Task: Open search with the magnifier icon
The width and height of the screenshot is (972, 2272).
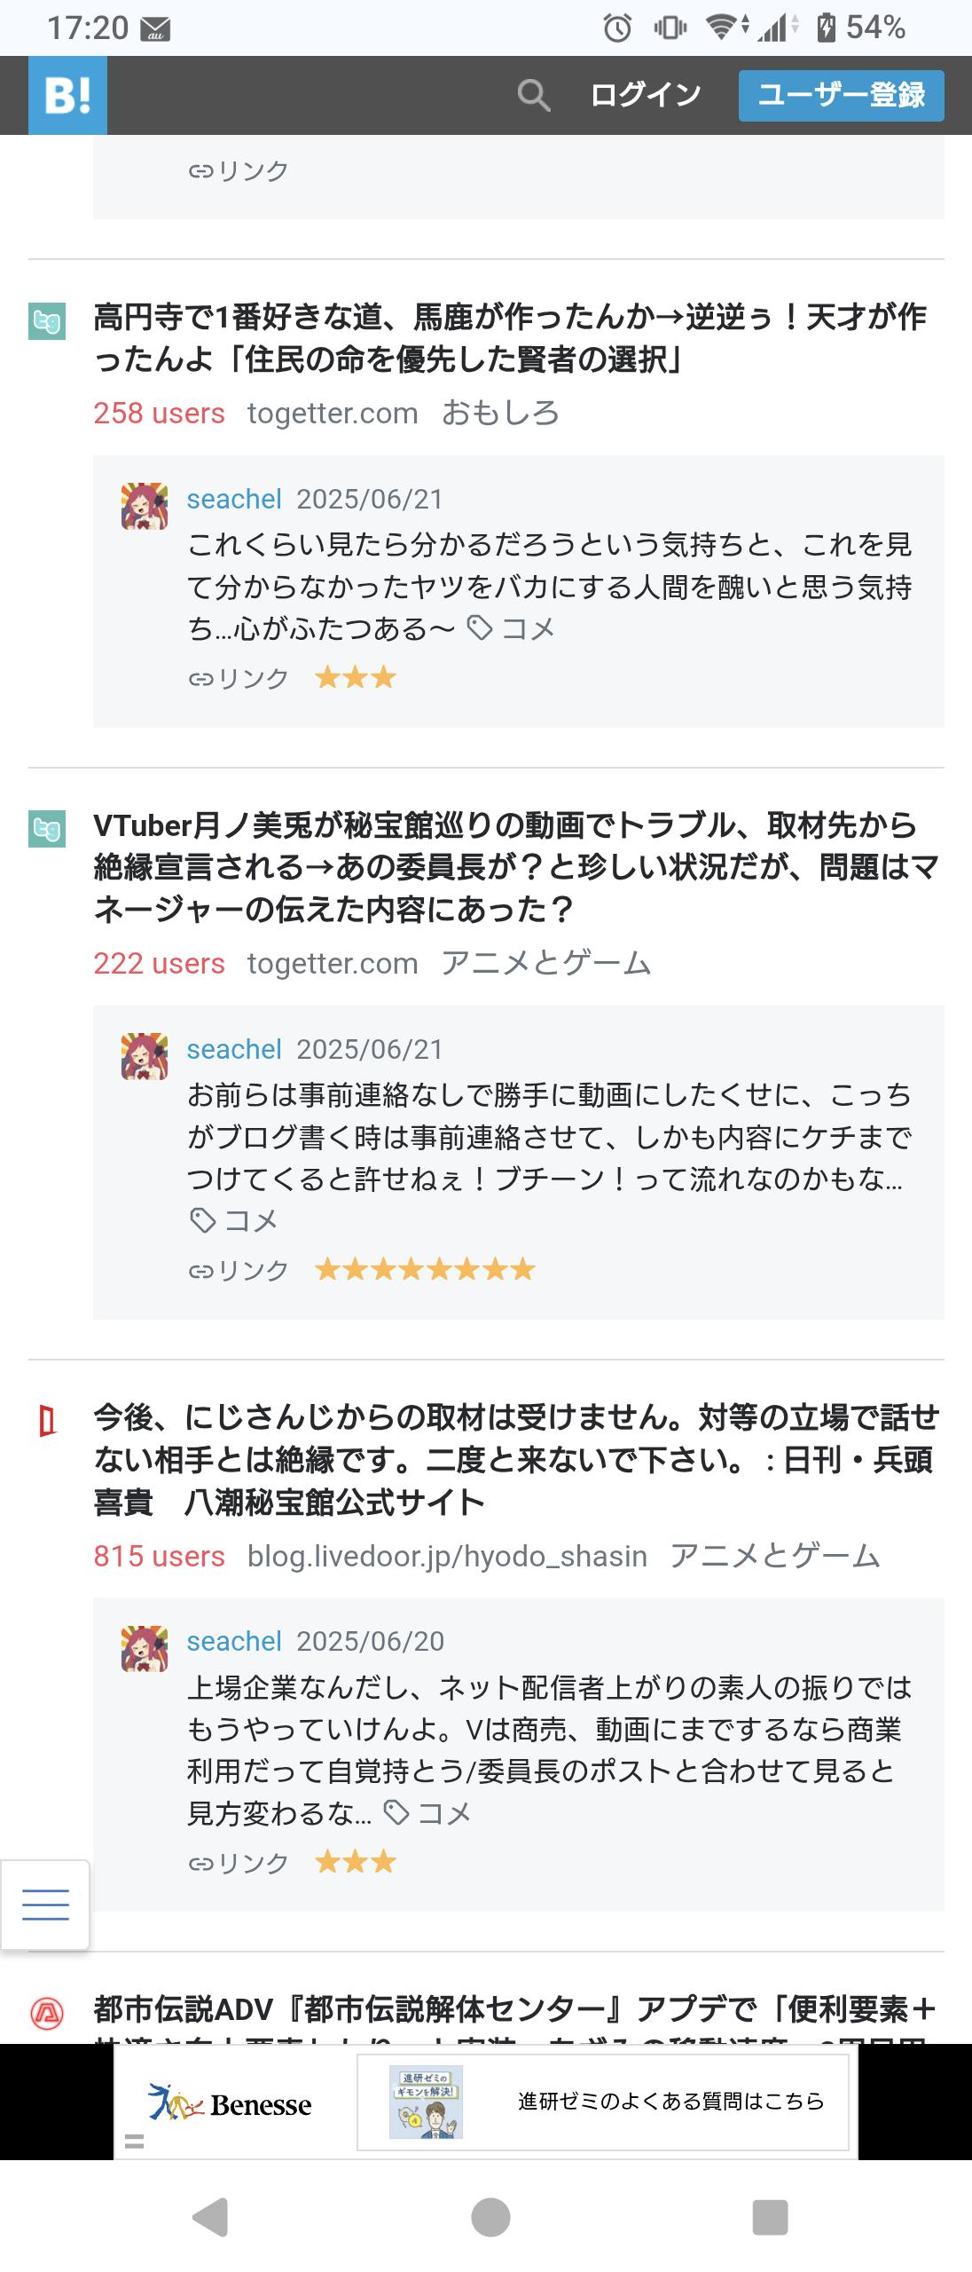Action: click(533, 95)
